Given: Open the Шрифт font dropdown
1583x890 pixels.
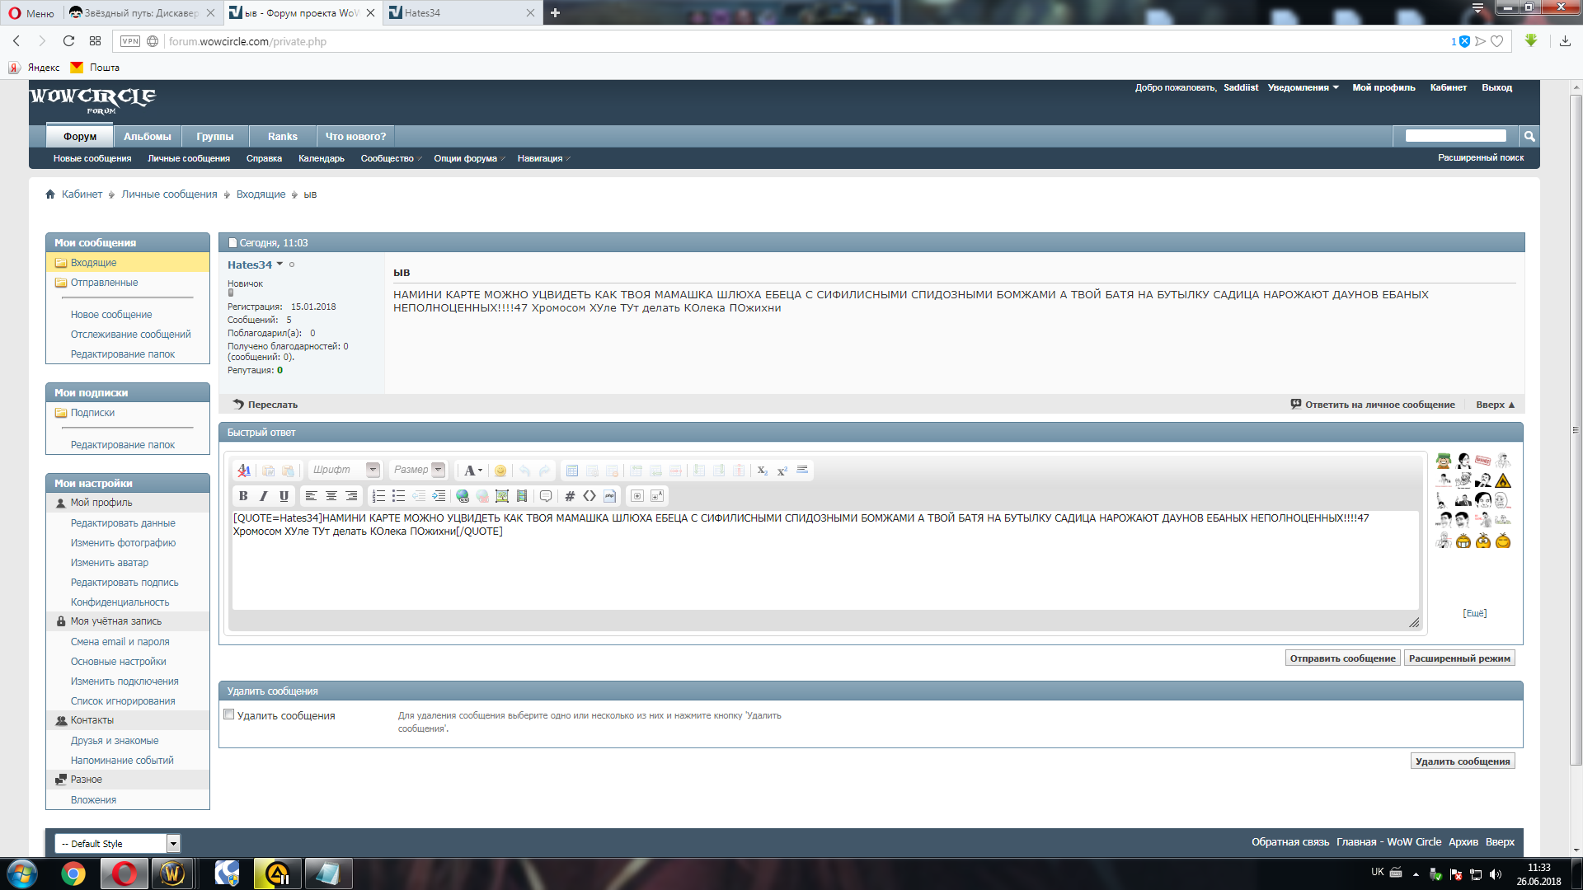Looking at the screenshot, I should click(x=373, y=470).
